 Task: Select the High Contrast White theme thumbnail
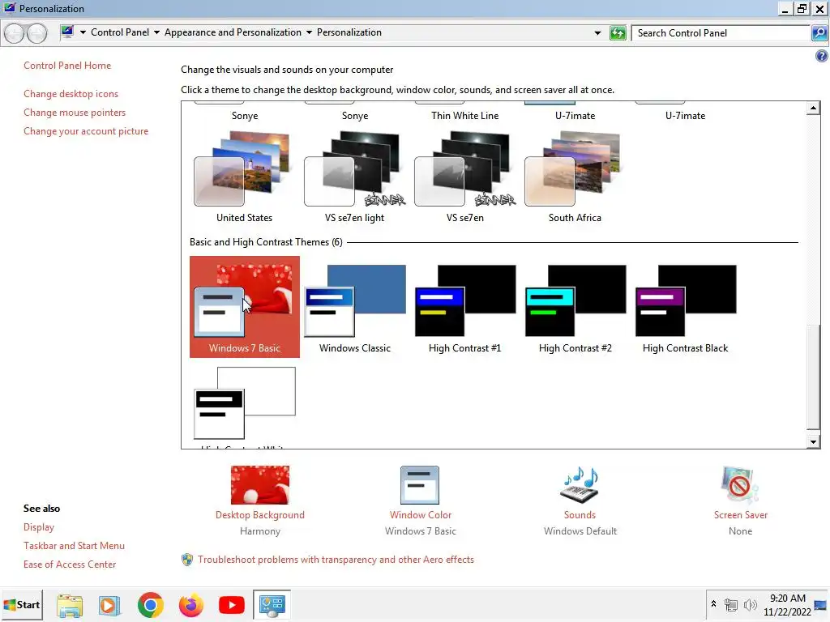244,403
